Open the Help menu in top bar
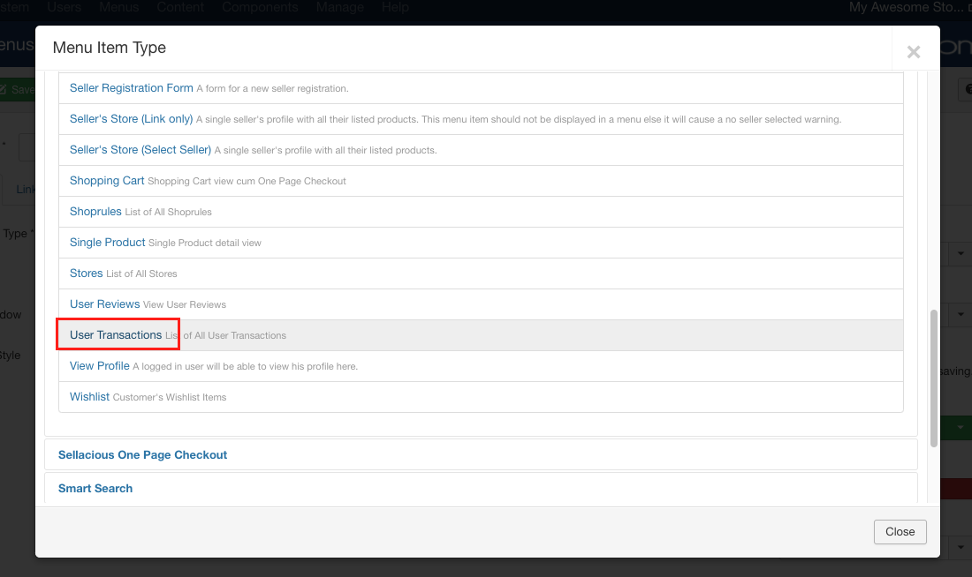This screenshot has width=972, height=577. pos(395,7)
